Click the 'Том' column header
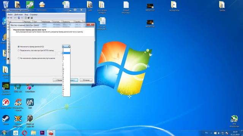The image size is (243, 136). (x=15, y=22)
